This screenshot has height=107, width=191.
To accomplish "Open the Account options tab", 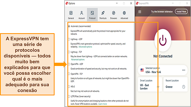I will click(81, 15).
